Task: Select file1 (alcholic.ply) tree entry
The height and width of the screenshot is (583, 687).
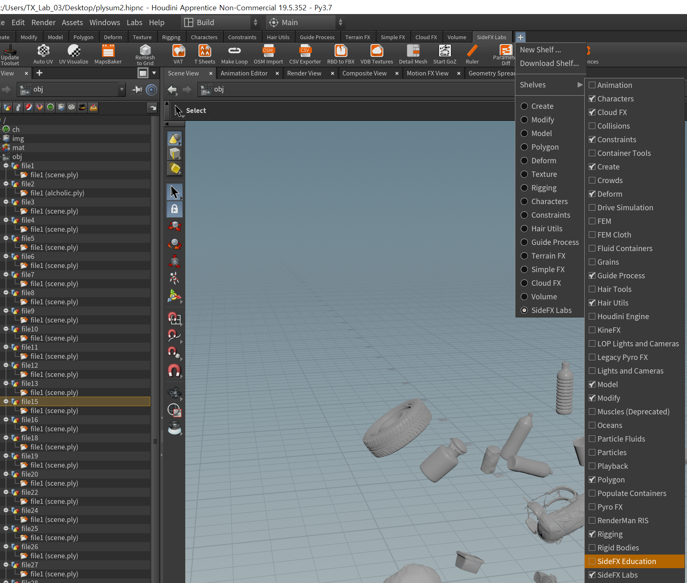Action: click(x=57, y=193)
